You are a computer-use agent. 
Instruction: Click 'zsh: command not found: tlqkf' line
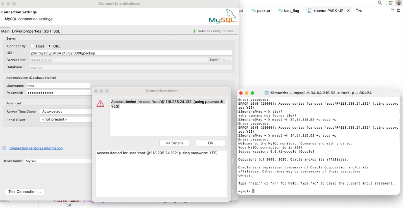pyautogui.click(x=267, y=115)
